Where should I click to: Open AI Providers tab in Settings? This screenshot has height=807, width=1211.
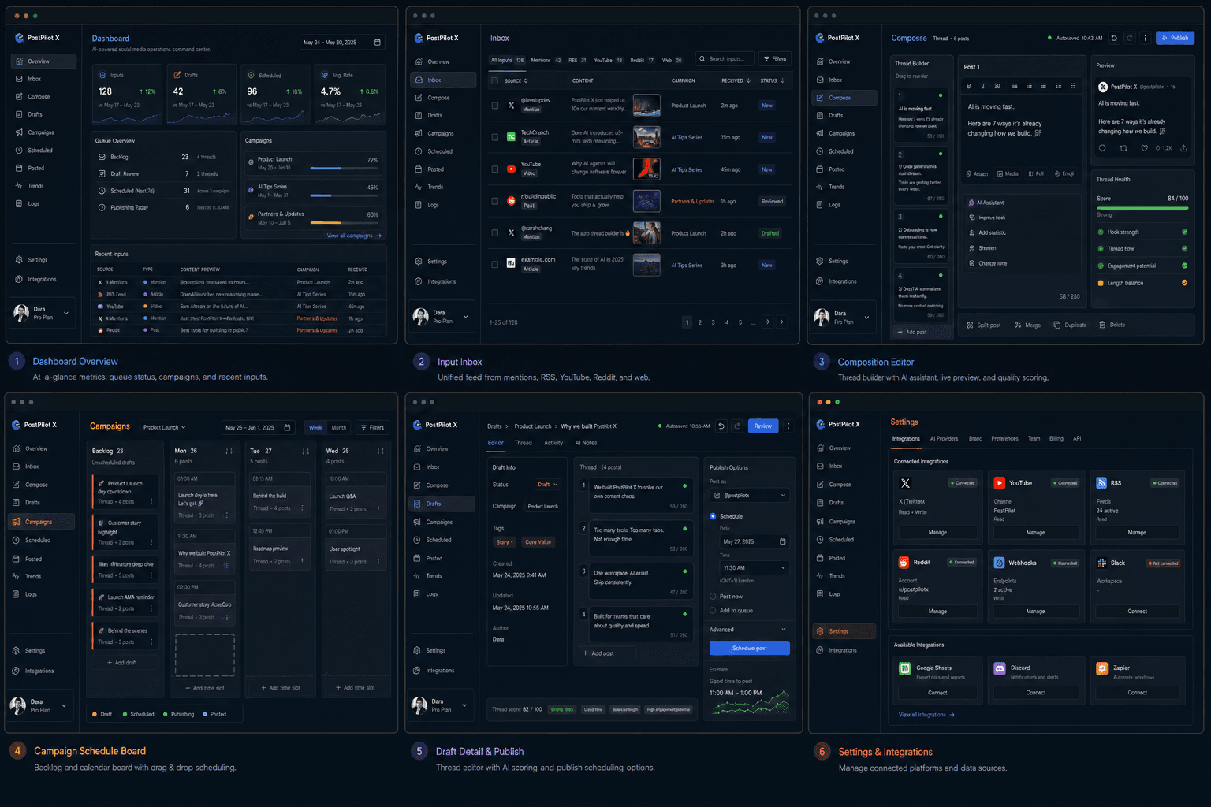click(944, 438)
